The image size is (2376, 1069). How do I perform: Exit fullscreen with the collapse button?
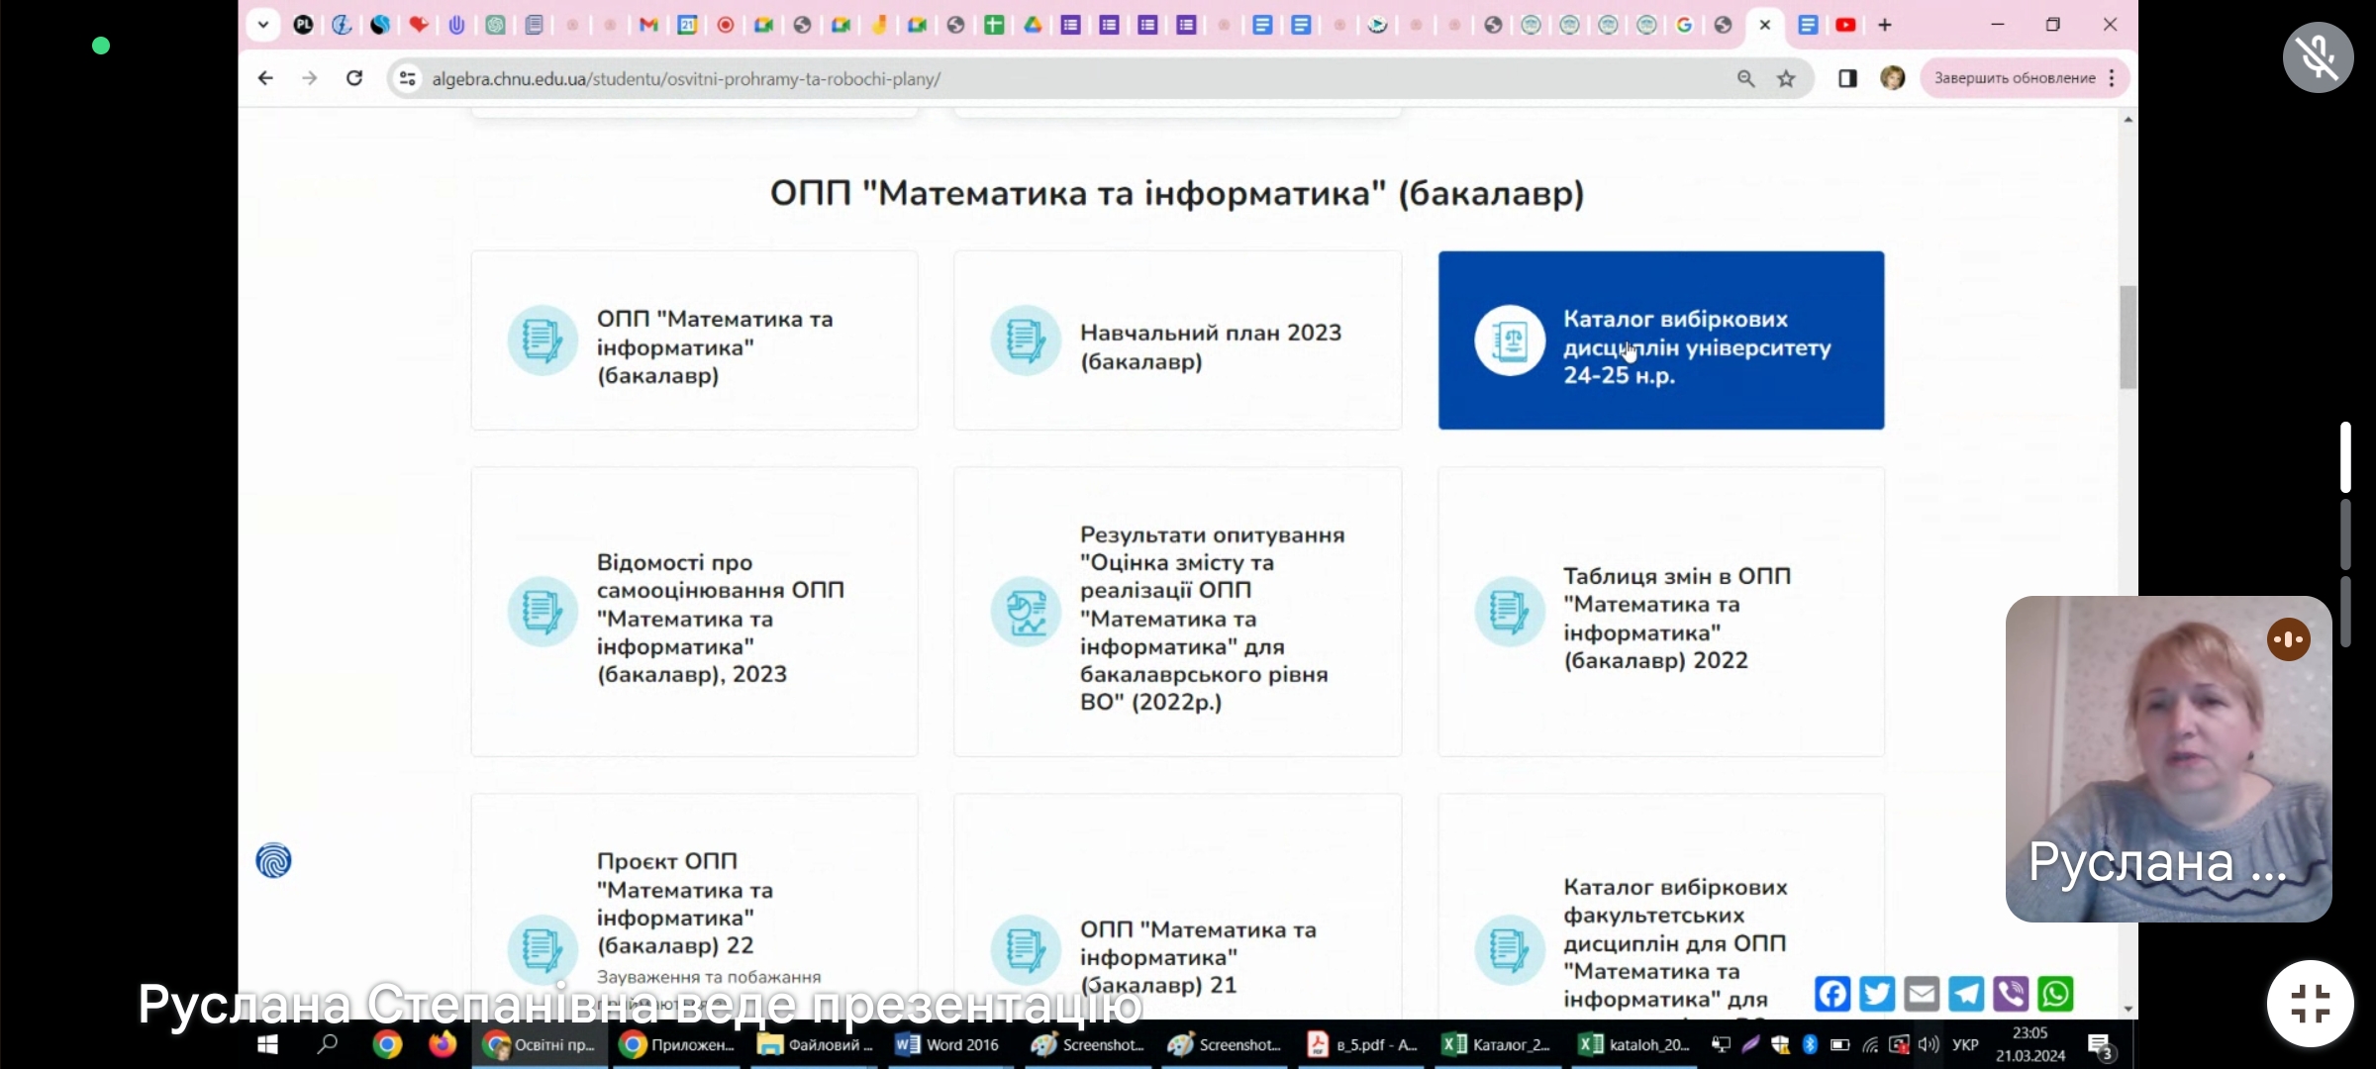point(2310,1004)
